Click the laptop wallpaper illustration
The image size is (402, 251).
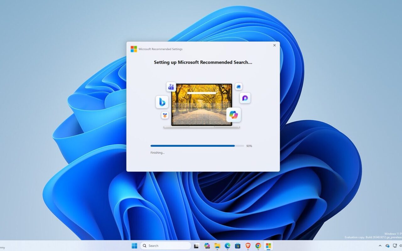point(201,104)
